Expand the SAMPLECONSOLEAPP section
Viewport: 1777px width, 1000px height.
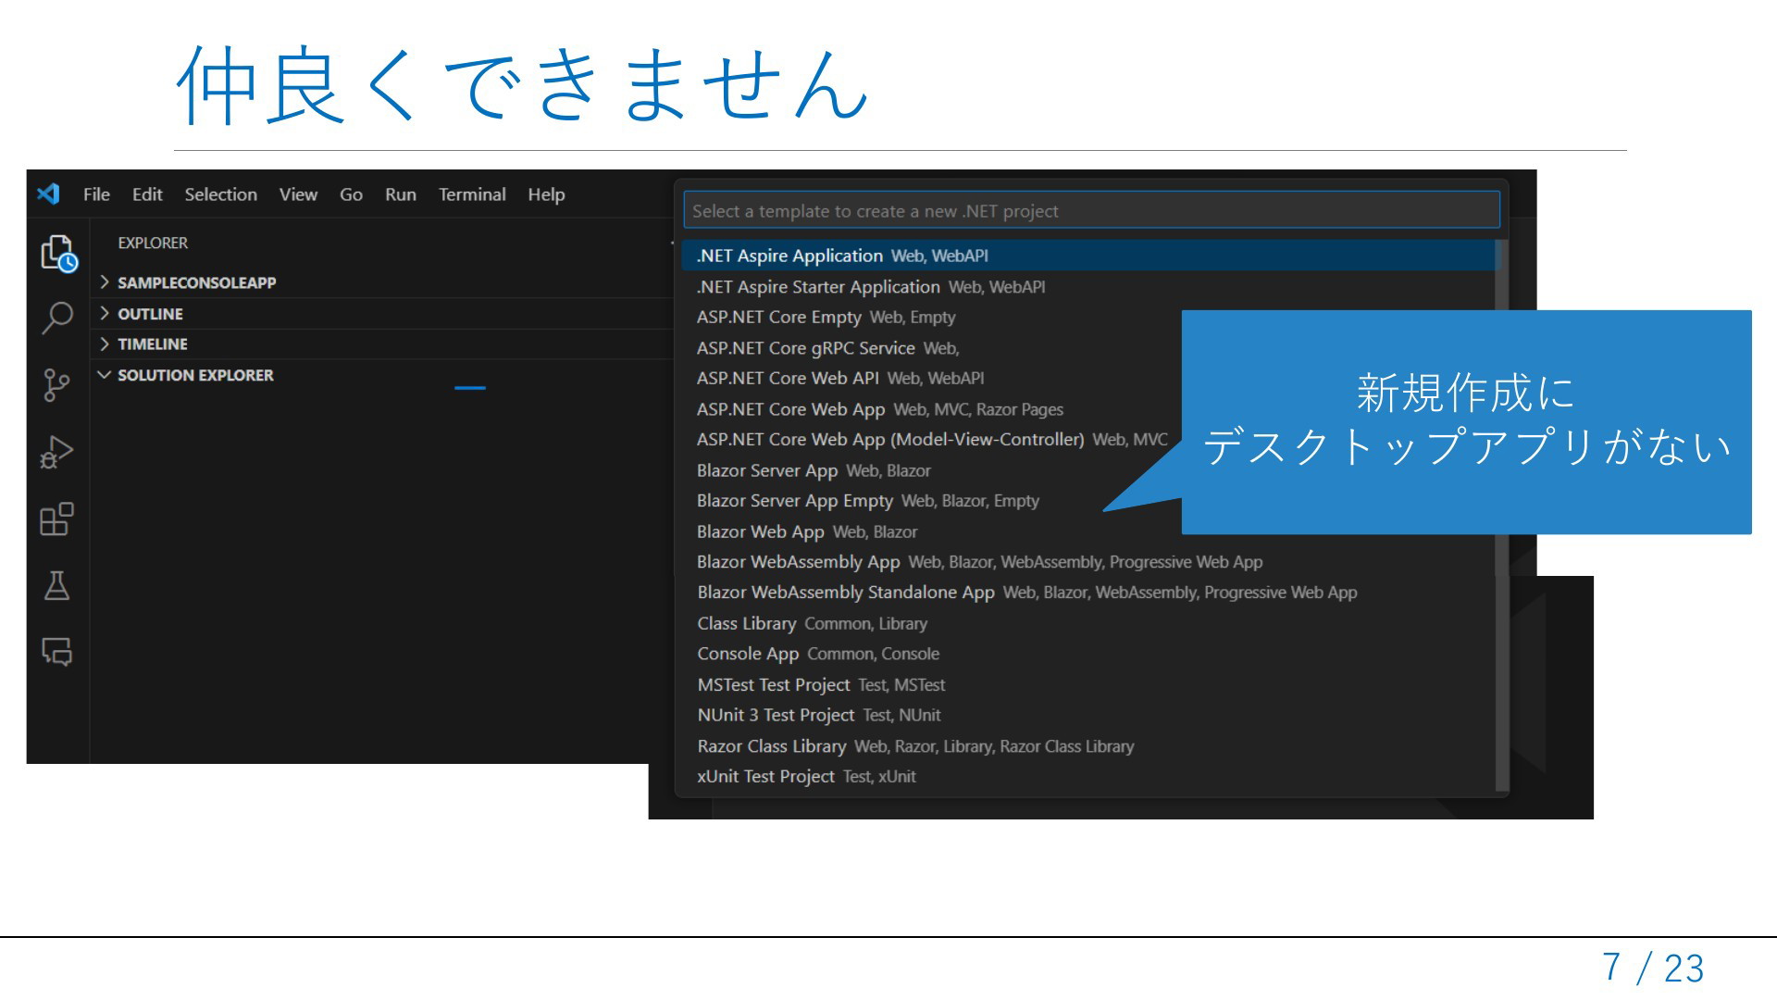click(196, 282)
